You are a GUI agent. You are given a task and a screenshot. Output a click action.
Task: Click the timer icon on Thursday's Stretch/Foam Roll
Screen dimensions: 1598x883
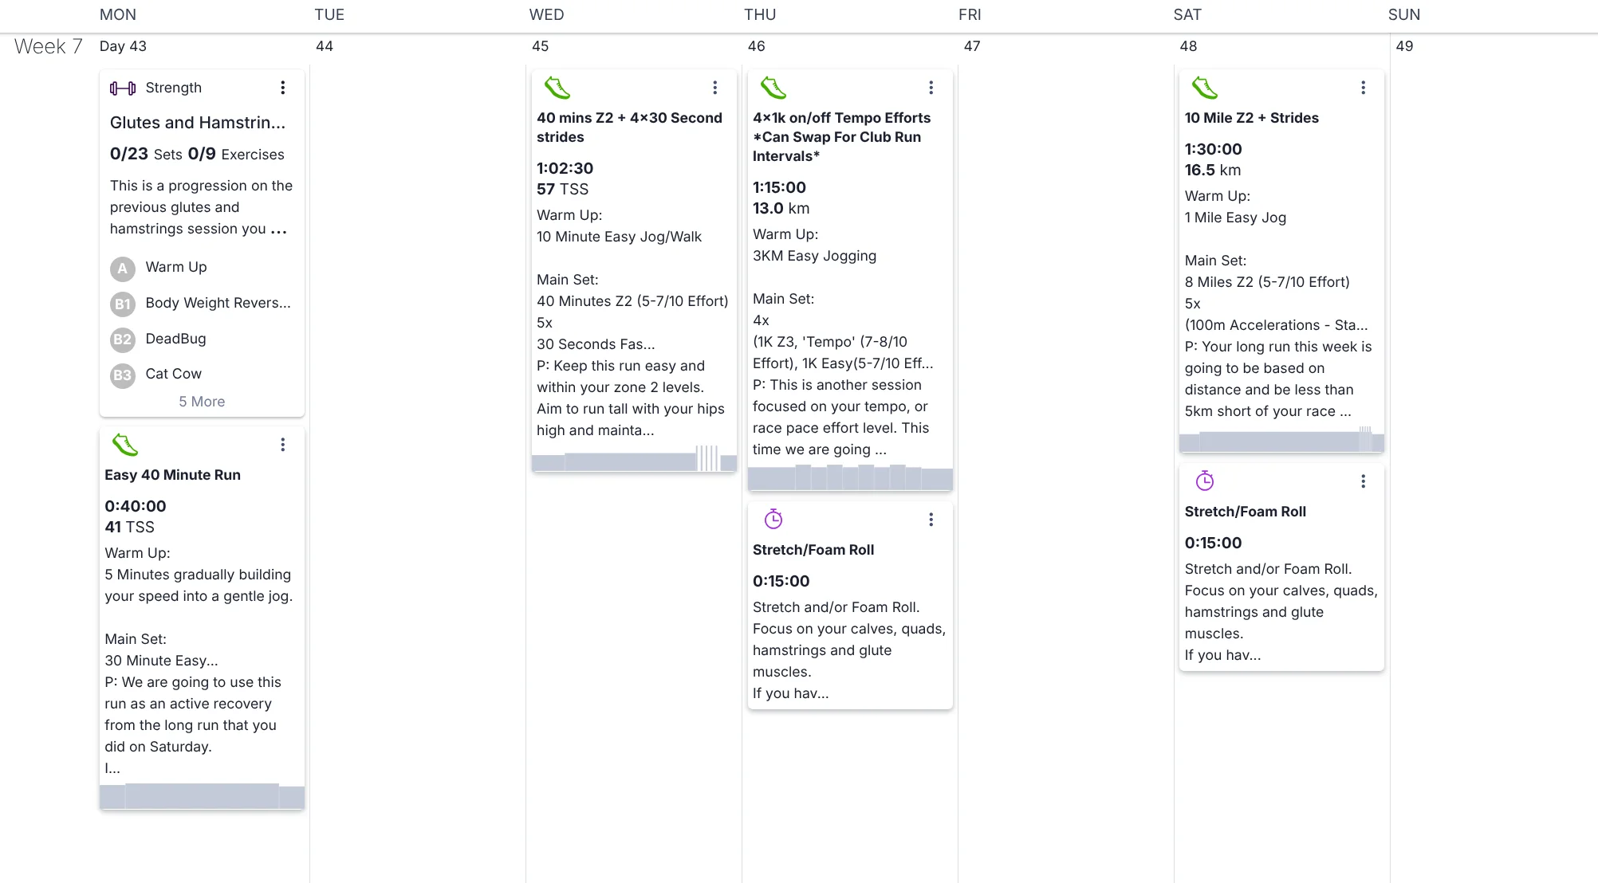click(x=773, y=520)
